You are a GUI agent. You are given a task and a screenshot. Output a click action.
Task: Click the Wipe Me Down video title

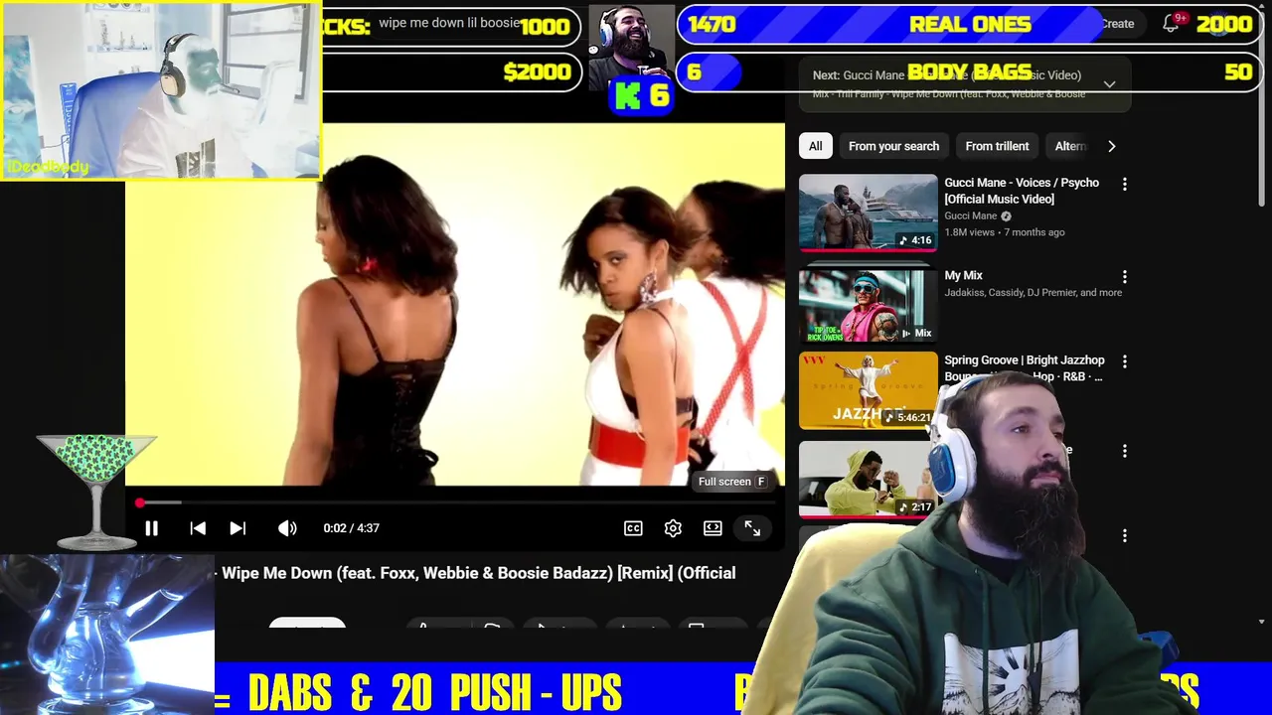coord(478,573)
